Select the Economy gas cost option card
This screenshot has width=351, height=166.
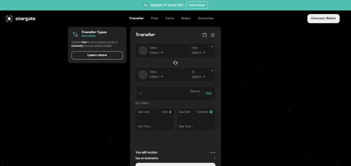pos(196,119)
